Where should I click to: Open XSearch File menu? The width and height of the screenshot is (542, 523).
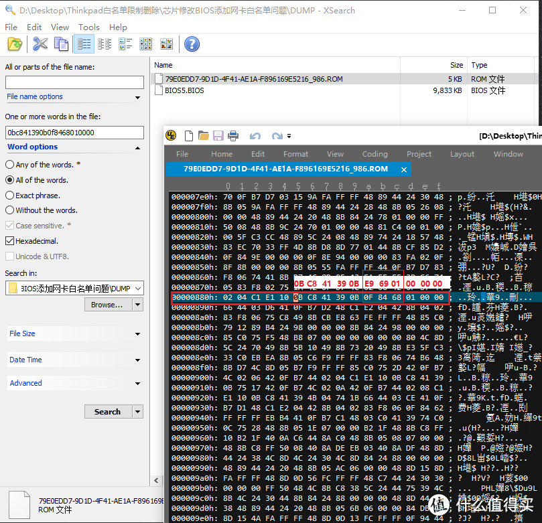pyautogui.click(x=11, y=27)
